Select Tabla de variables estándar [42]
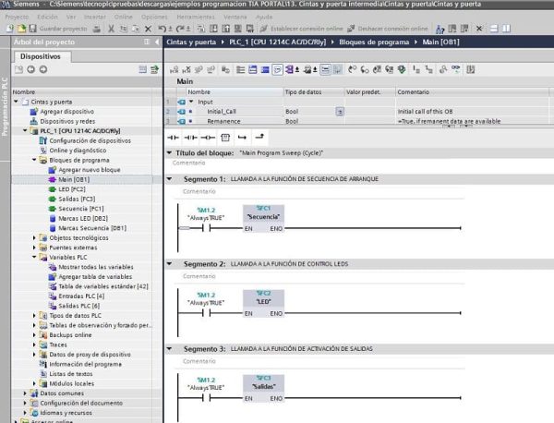 [x=102, y=286]
